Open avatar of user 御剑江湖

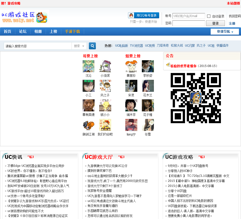[x=89, y=125]
